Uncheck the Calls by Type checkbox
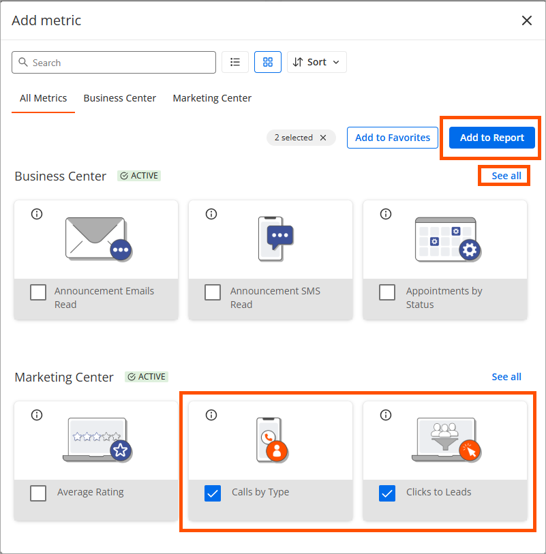This screenshot has width=546, height=554. point(213,493)
